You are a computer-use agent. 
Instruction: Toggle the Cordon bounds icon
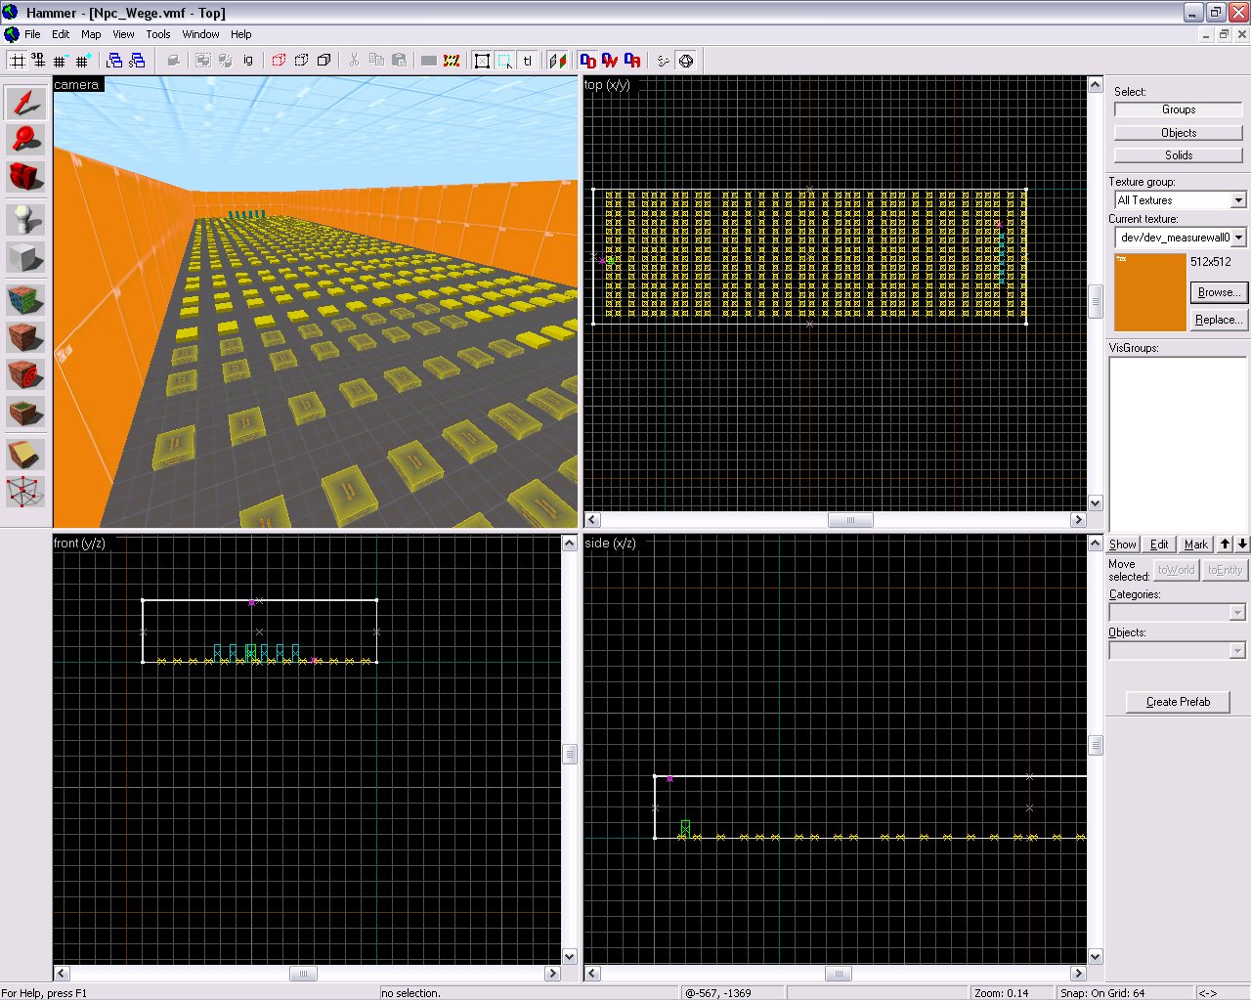(429, 61)
